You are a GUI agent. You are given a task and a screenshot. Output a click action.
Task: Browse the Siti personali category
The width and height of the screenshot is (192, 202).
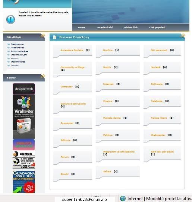(x=159, y=50)
